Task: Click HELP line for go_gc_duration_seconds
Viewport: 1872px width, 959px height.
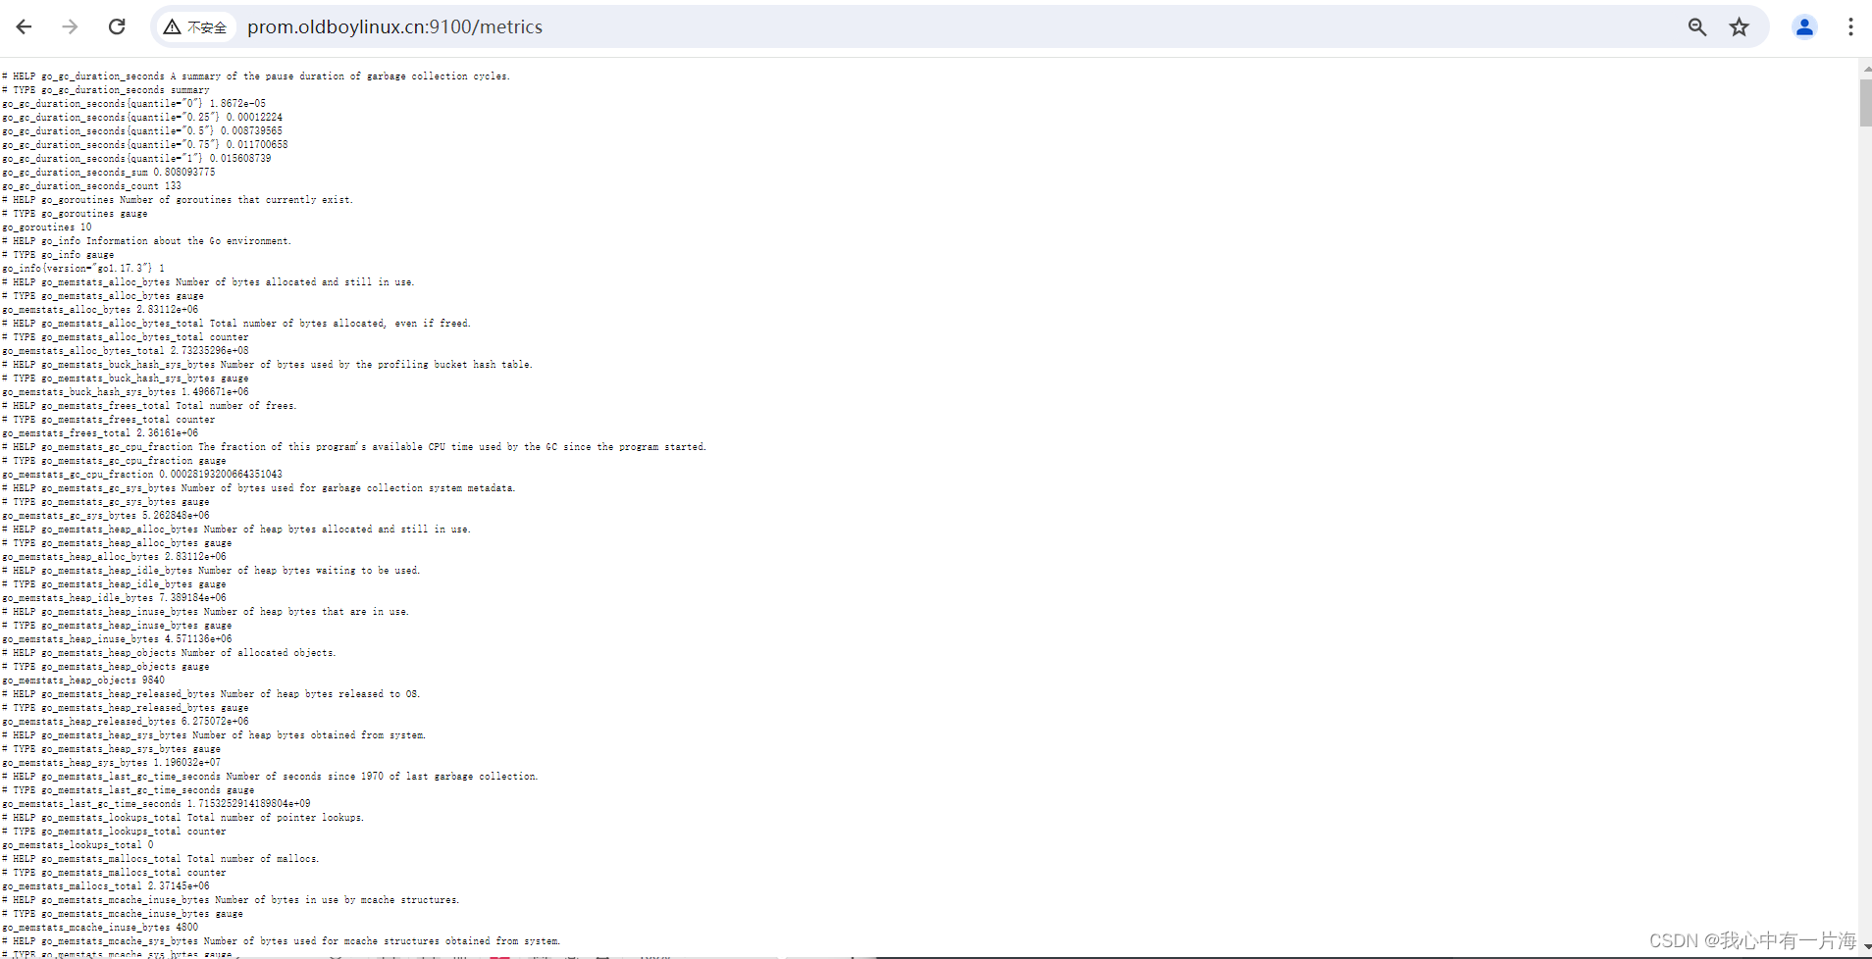Action: pos(256,76)
